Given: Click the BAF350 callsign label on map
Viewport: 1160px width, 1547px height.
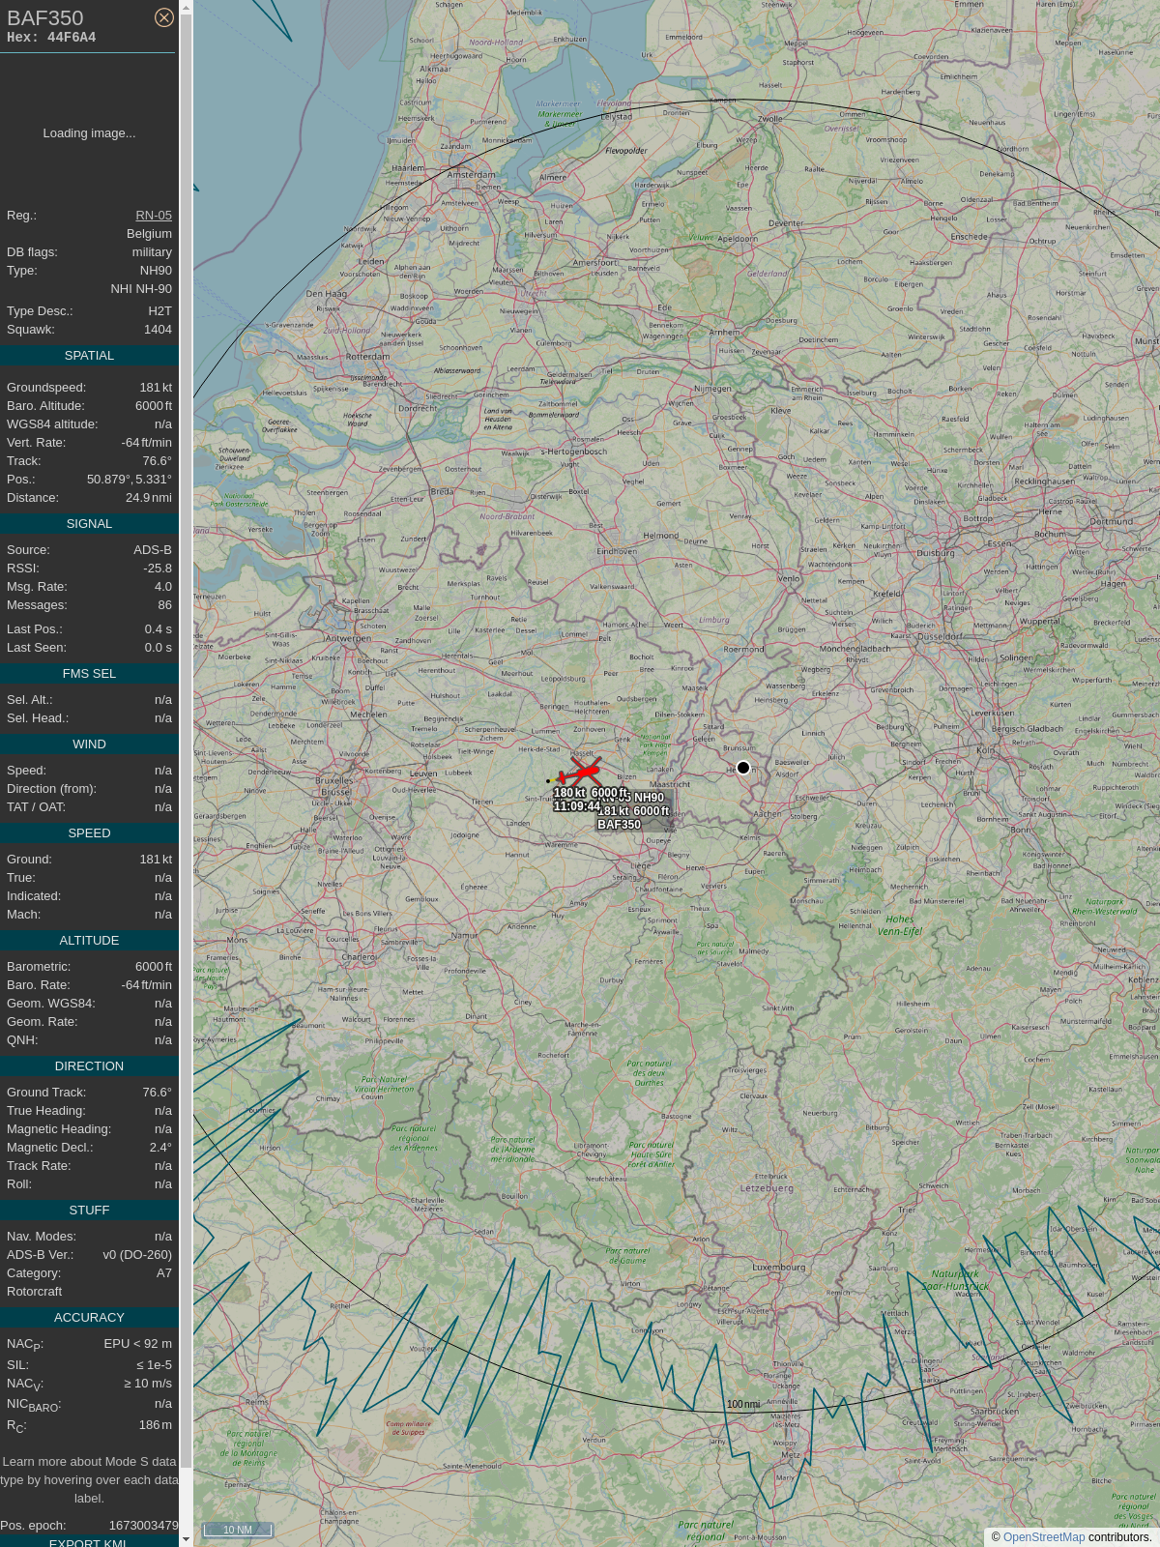Looking at the screenshot, I should pos(619,825).
